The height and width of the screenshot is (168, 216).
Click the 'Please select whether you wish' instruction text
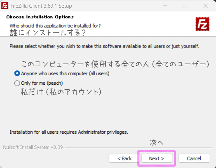(x=104, y=46)
